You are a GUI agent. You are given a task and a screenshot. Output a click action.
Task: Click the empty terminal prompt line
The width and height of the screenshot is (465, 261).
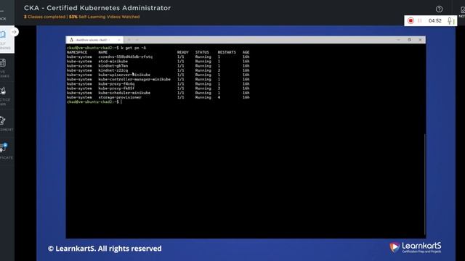tap(94, 101)
